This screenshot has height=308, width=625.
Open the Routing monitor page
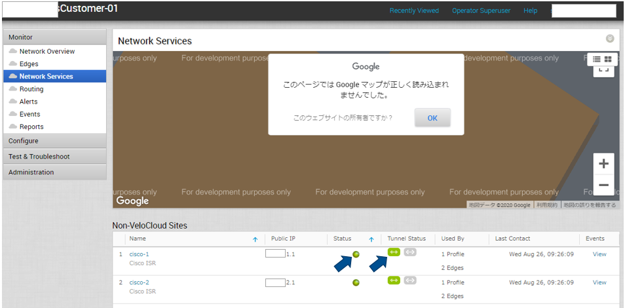coord(31,89)
